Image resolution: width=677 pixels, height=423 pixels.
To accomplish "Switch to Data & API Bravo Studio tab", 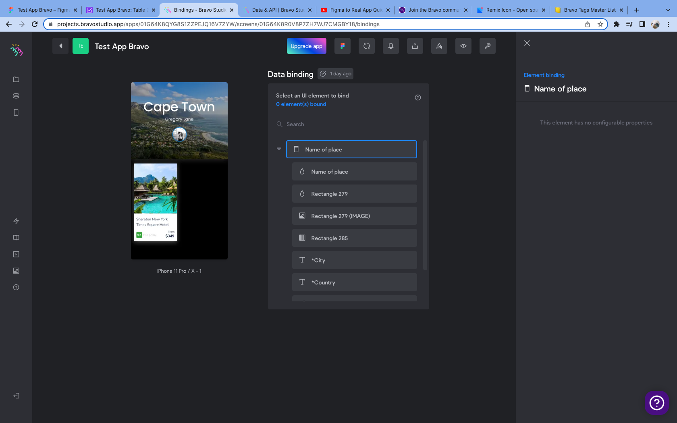I will [x=278, y=10].
